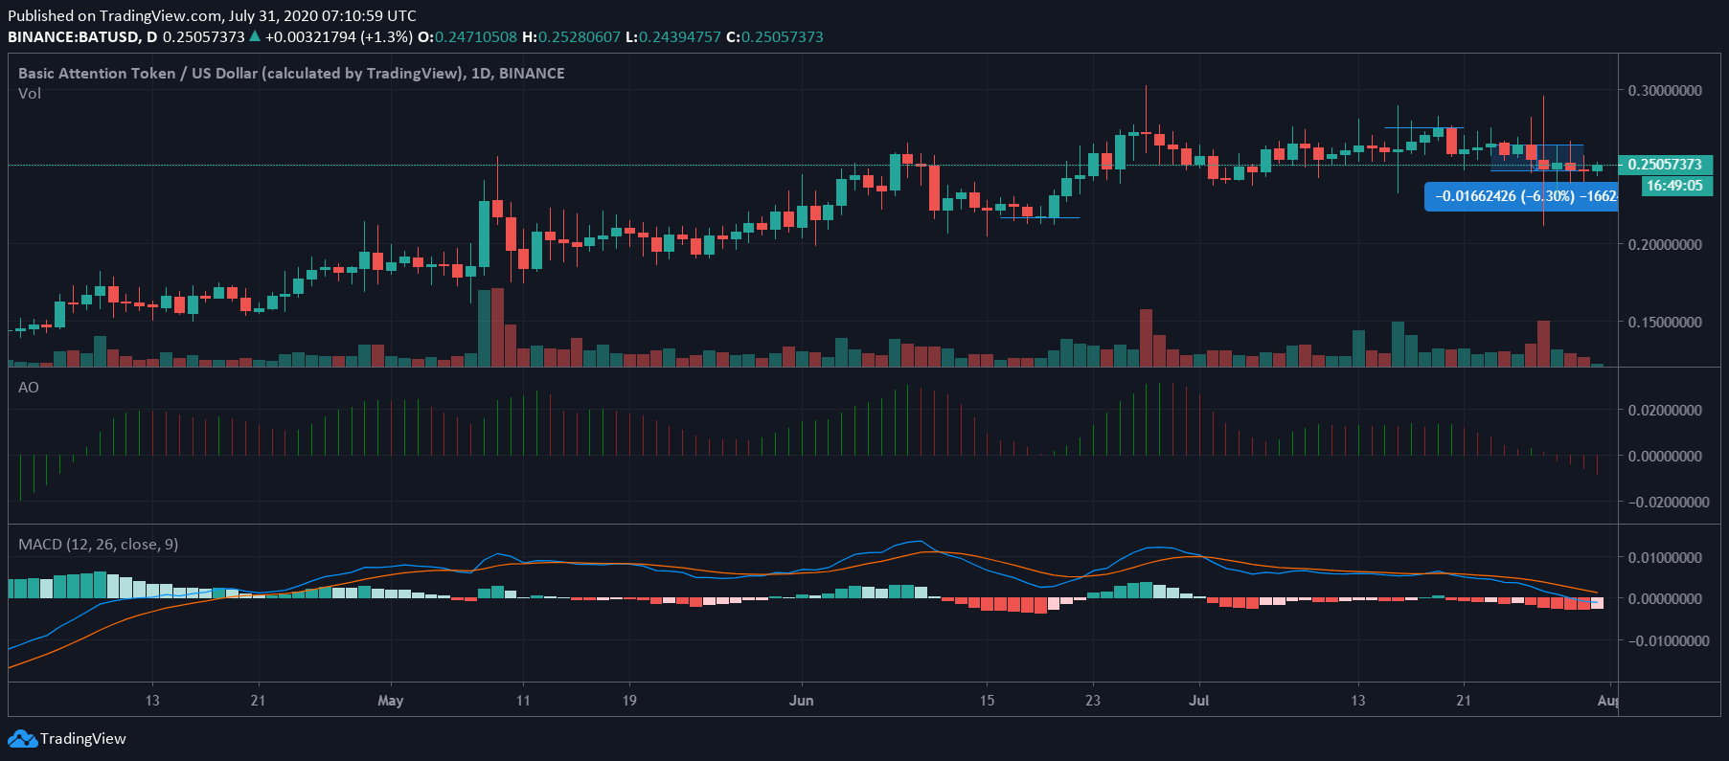Viewport: 1729px width, 761px height.
Task: Click the MACD axis value 0.01000000
Action: point(1665,558)
